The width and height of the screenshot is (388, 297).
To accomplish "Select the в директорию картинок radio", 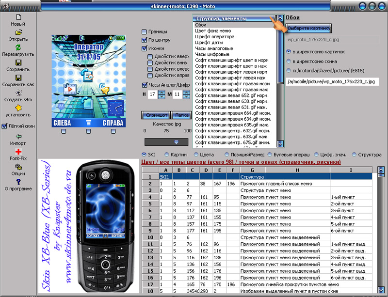I will tap(289, 52).
